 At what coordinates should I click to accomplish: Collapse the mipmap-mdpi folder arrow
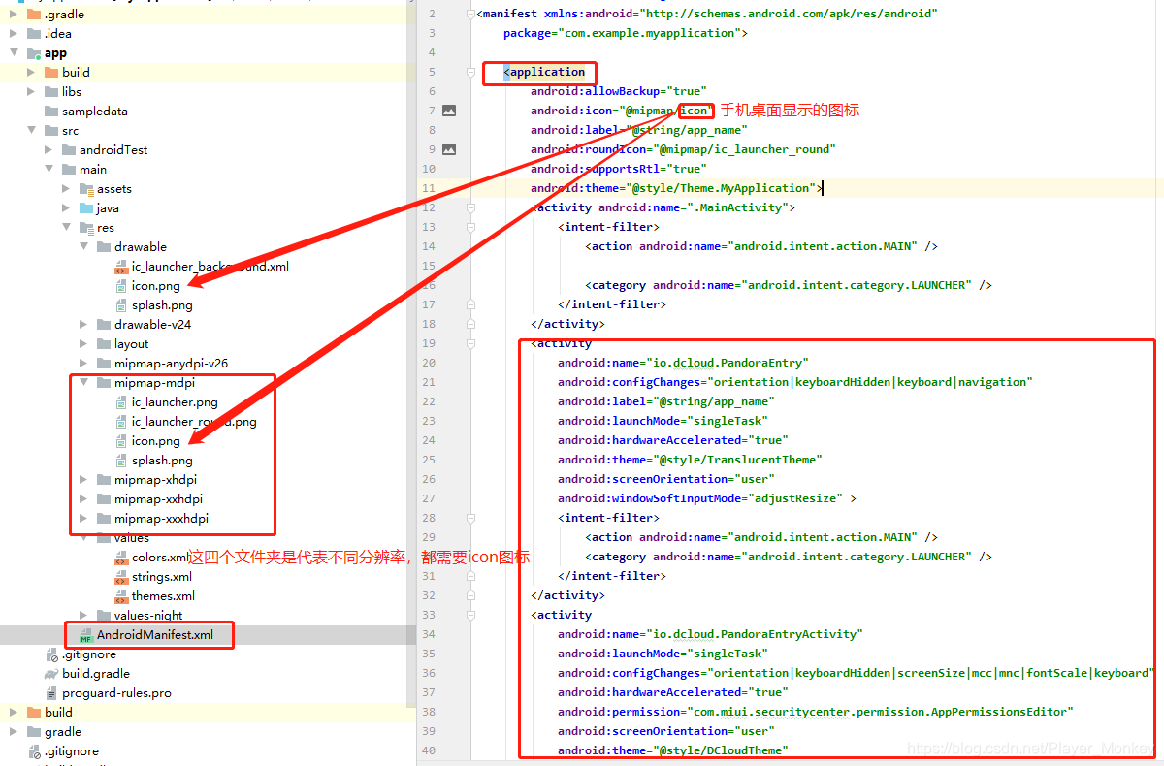tap(83, 383)
